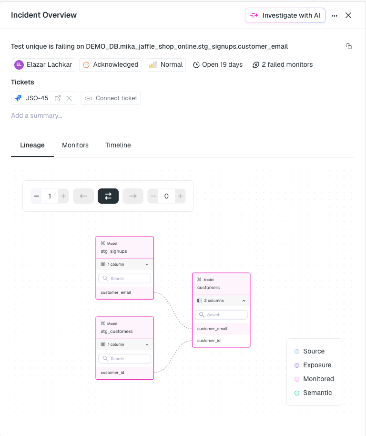The image size is (366, 436).
Task: Open assignee Elazar Lachkar selector
Action: (43, 65)
